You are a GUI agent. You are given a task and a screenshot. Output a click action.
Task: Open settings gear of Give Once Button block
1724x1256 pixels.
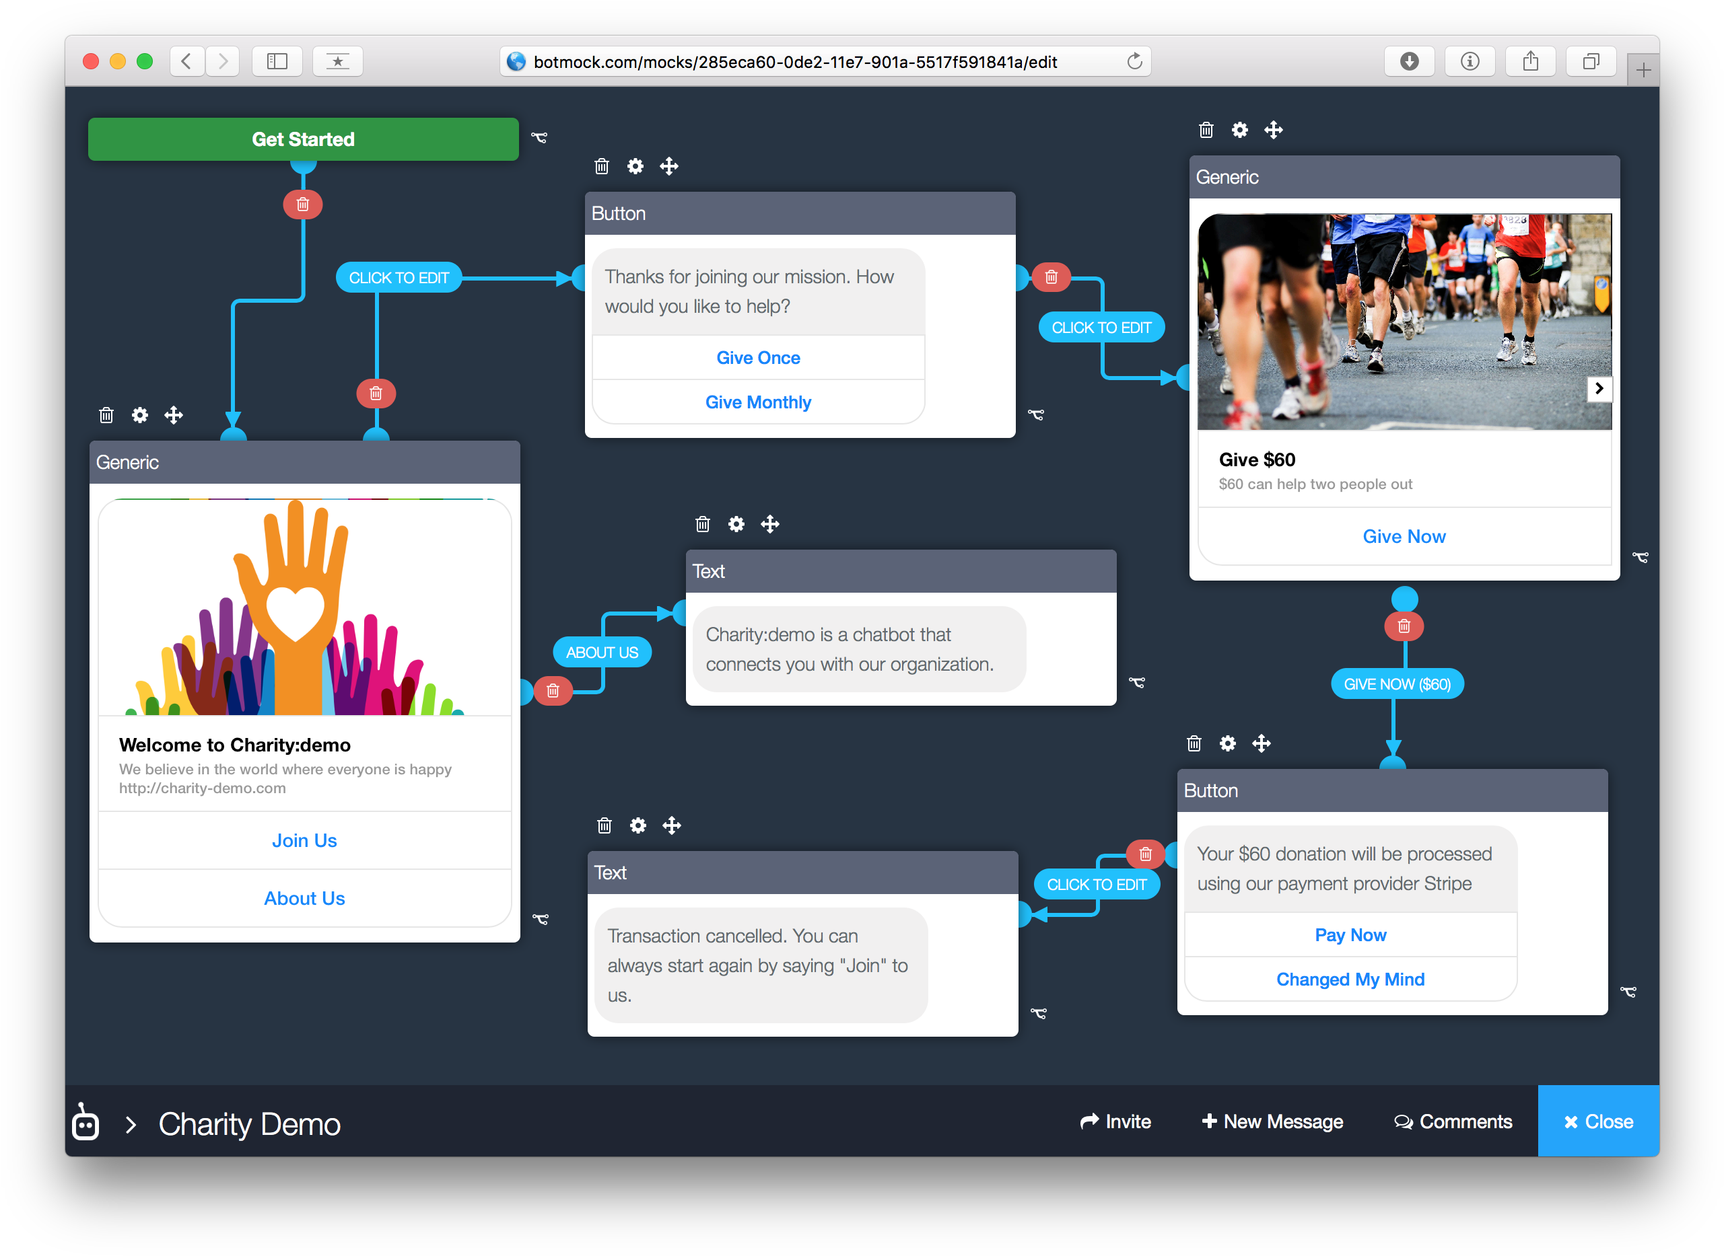point(635,167)
